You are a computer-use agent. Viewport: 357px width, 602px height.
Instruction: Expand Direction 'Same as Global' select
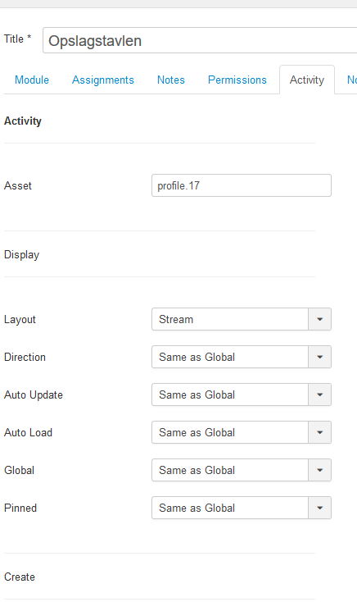(242, 357)
